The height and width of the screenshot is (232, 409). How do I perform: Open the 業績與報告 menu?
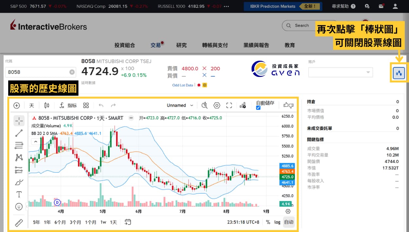pyautogui.click(x=256, y=45)
